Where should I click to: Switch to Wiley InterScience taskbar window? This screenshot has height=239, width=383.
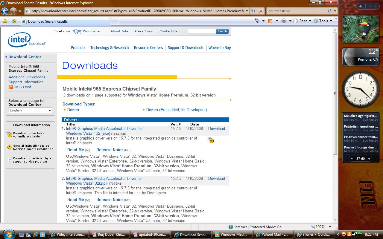[69, 235]
